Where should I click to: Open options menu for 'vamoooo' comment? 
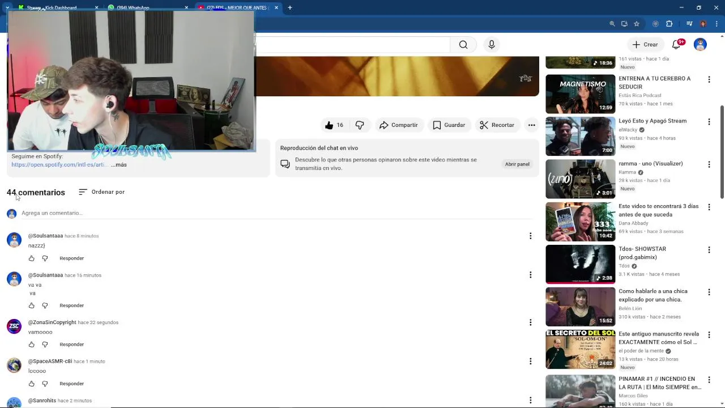(530, 322)
